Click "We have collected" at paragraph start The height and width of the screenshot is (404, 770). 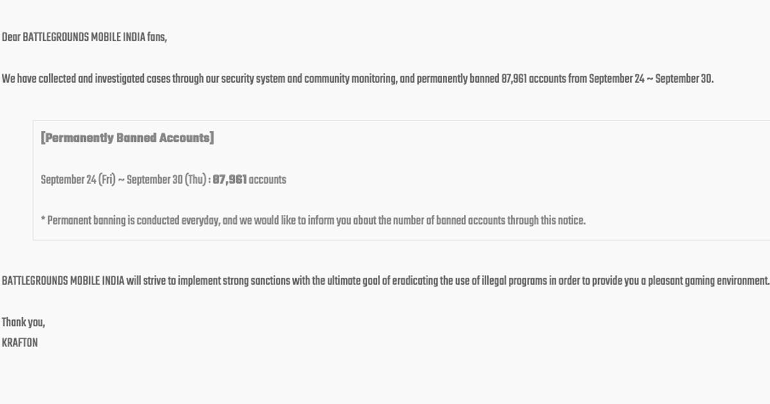point(38,80)
